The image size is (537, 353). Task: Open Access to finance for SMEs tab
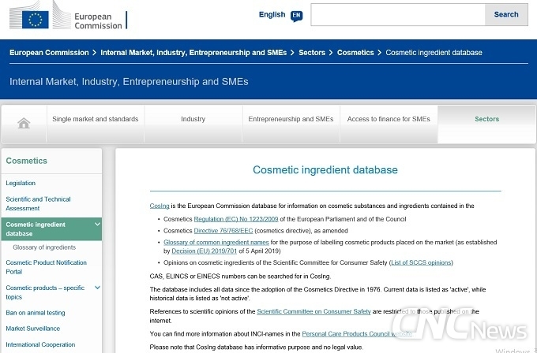[x=389, y=124]
